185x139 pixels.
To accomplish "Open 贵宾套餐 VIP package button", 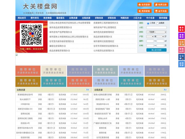I will (144, 11).
